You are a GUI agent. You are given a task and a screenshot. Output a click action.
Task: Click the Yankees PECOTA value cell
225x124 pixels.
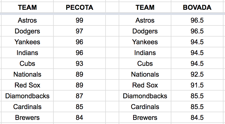79,42
